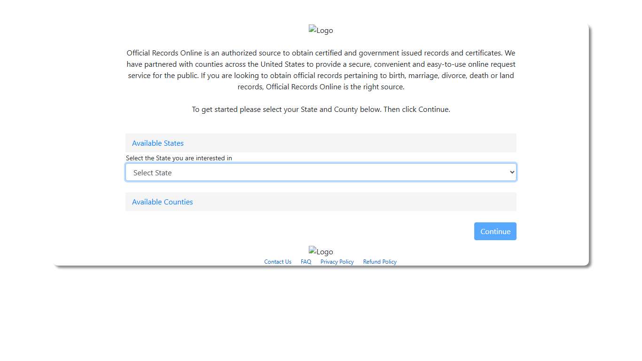View the Refund Policy link
The height and width of the screenshot is (361, 642).
[380, 262]
